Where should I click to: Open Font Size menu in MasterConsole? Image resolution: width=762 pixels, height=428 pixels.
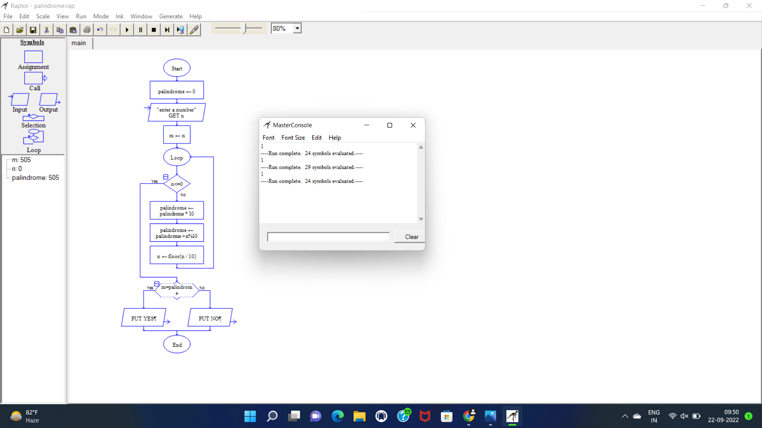click(x=293, y=138)
